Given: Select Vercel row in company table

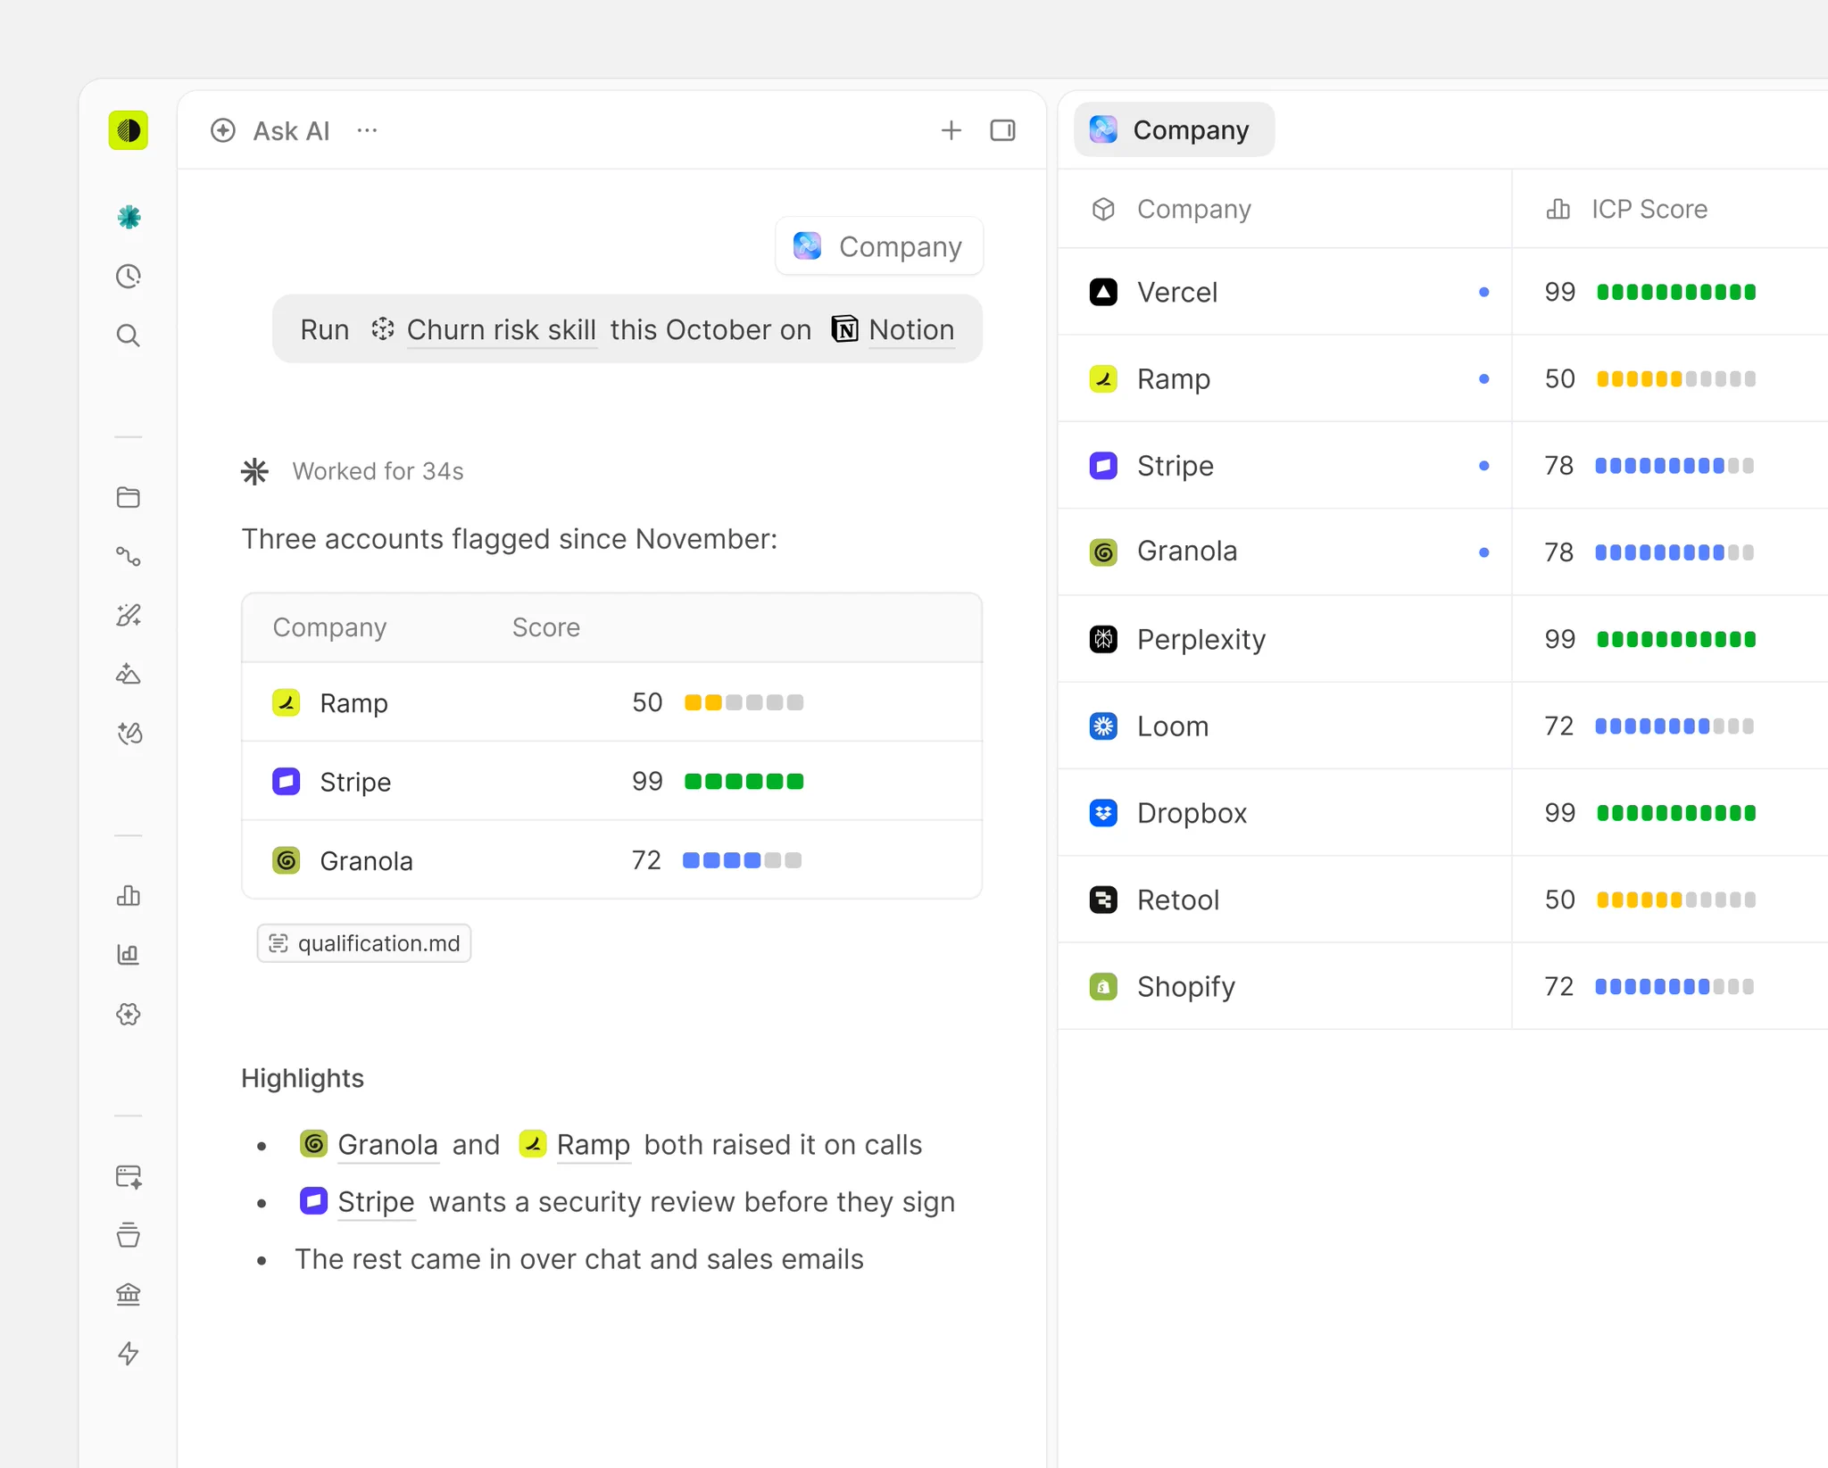Looking at the screenshot, I should click(x=1442, y=292).
